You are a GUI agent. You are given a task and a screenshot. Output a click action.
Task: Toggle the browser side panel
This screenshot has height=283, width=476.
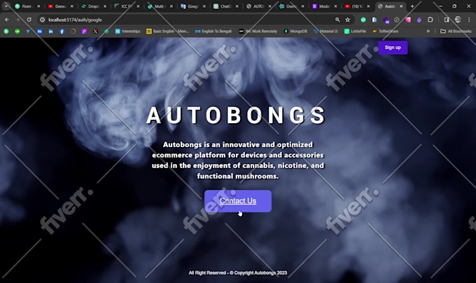(x=447, y=20)
